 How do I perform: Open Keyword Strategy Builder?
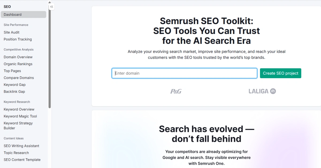coord(18,125)
